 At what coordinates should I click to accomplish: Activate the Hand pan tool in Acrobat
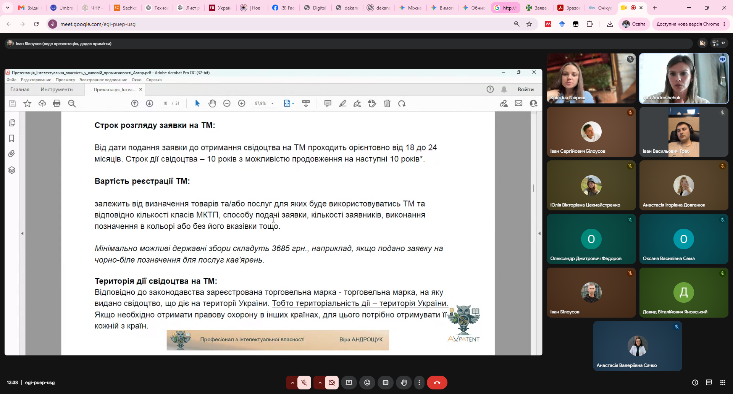(212, 103)
